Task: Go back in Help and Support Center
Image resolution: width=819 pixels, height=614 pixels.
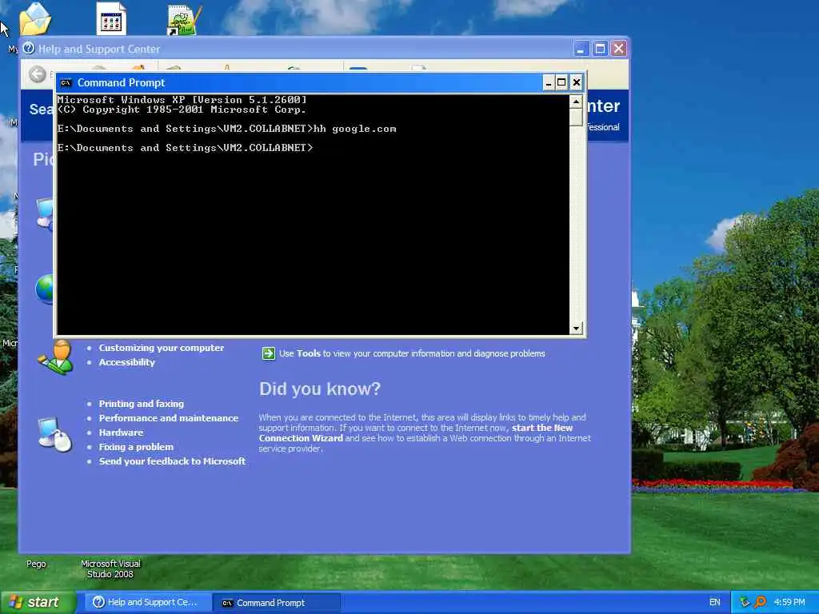Action: (38, 74)
